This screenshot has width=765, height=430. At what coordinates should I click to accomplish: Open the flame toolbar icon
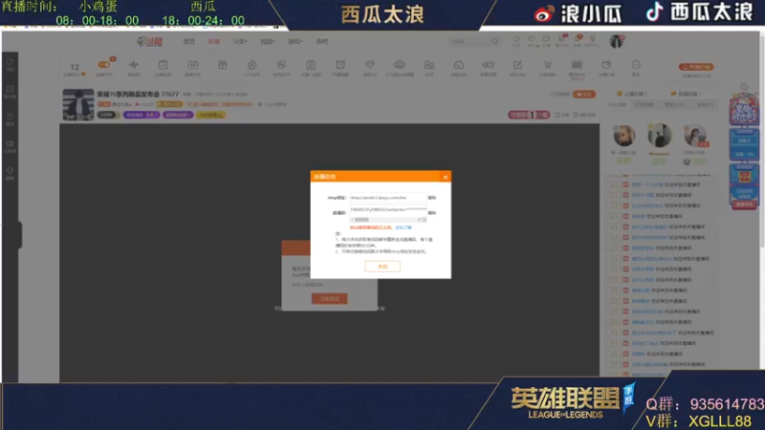pos(251,64)
